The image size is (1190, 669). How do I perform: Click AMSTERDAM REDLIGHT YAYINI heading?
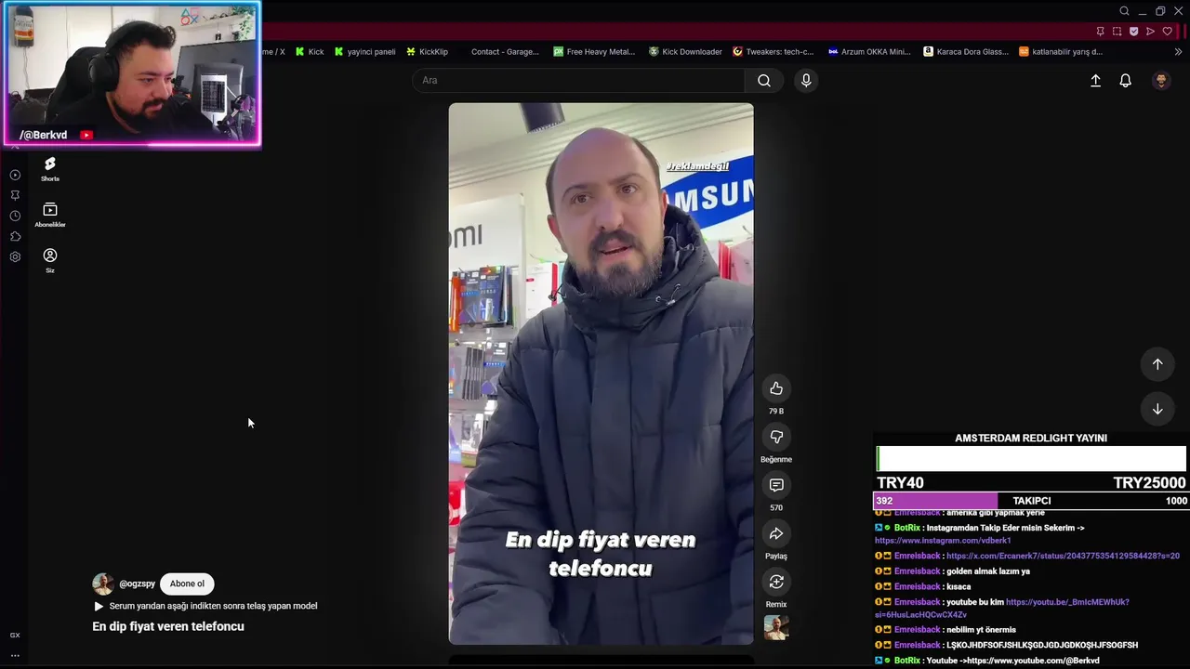point(1031,439)
